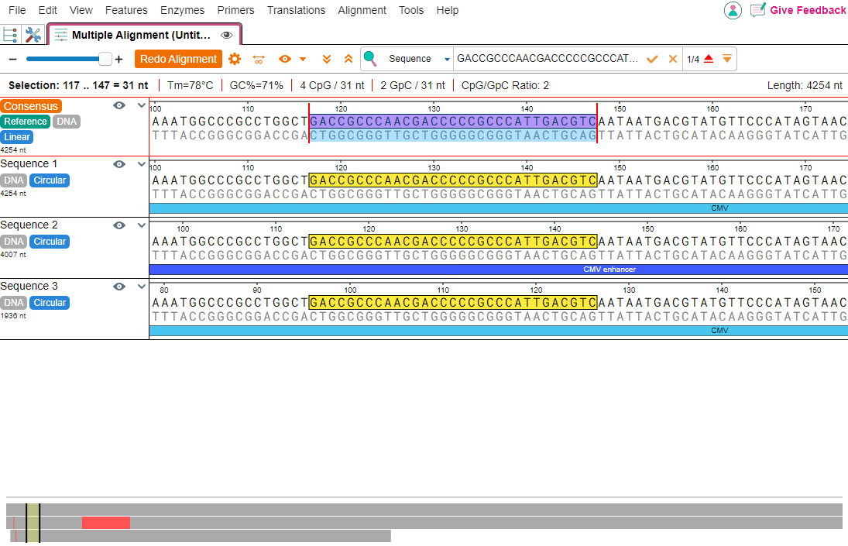Screen dimensions: 848x546
Task: Click the zoom out minus icon
Action: 13,59
